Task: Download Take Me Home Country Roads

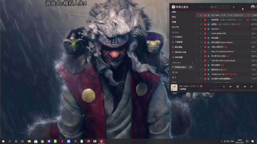Action: coord(208,60)
